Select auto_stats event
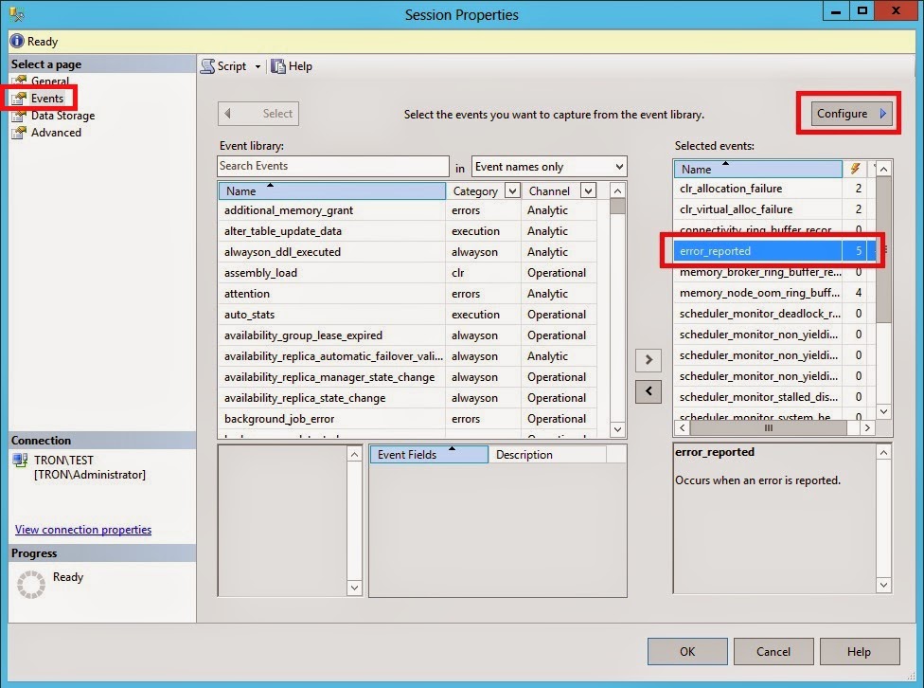Viewport: 924px width, 688px height. pyautogui.click(x=407, y=315)
